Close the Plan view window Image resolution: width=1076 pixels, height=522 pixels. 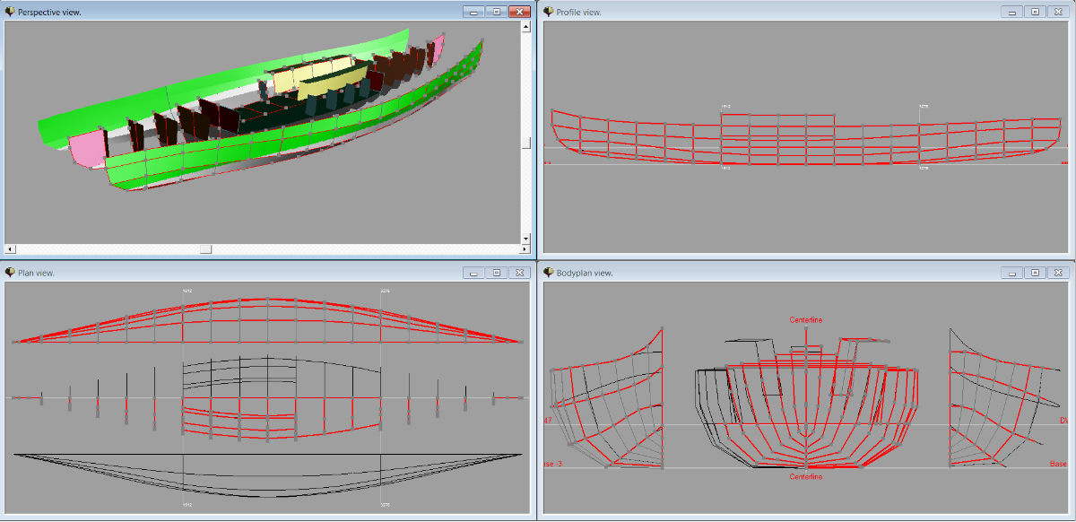[519, 272]
